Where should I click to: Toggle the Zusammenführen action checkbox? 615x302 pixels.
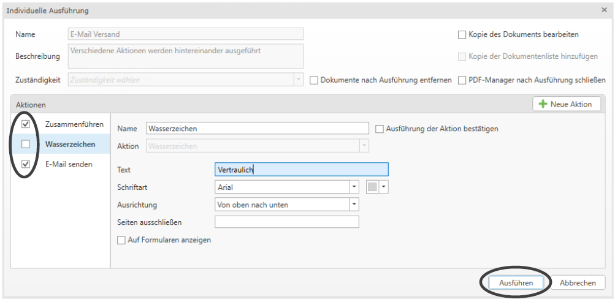[x=26, y=124]
